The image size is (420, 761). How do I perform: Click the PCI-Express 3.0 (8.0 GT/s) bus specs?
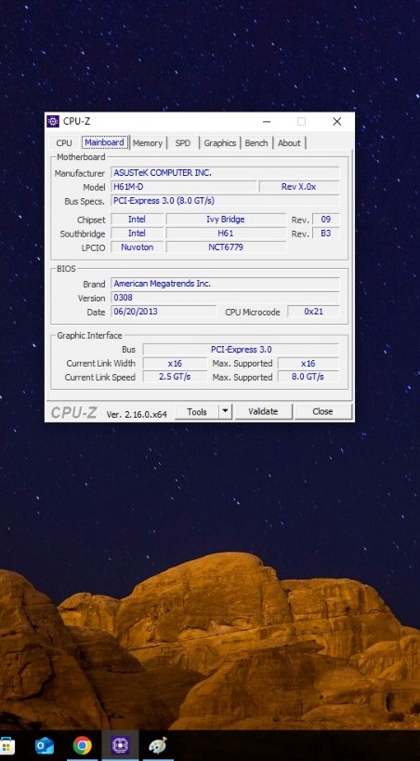tap(226, 200)
